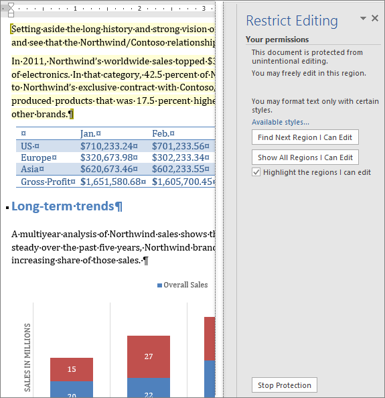Image resolution: width=385 pixels, height=398 pixels.
Task: Click the ruler number 1 mark
Action: click(75, 9)
